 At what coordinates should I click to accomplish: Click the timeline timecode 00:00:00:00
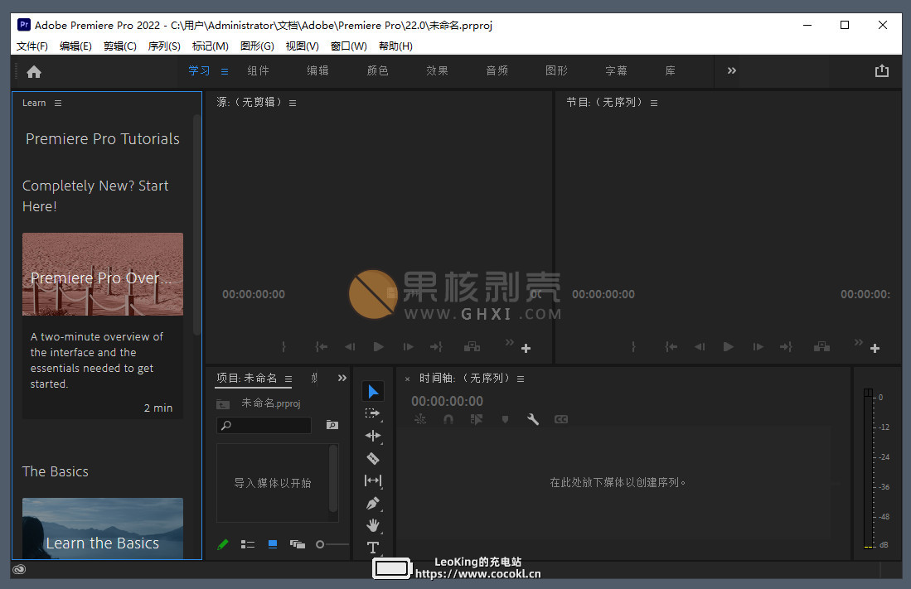[447, 401]
